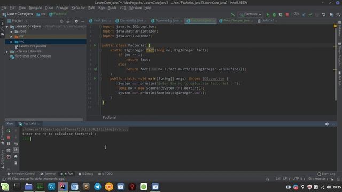Minimize the Run panel with the minus icon
The width and height of the screenshot is (342, 192).
click(333, 124)
